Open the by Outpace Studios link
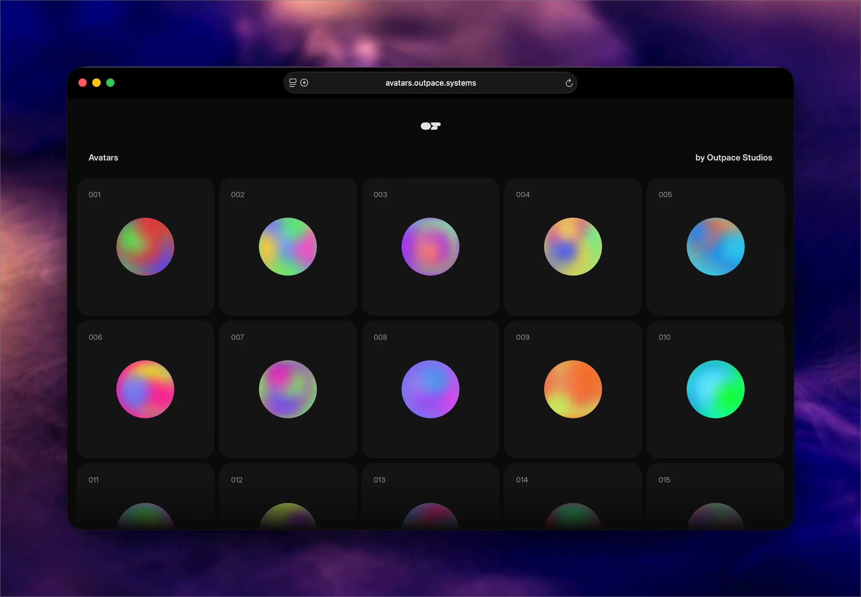The image size is (861, 597). [x=733, y=157]
